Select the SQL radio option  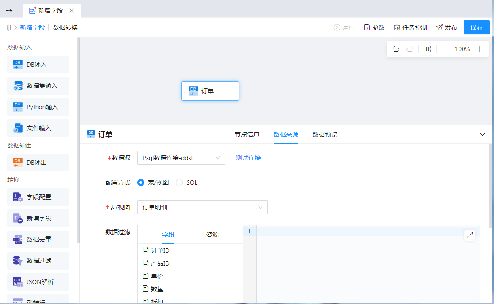point(179,182)
